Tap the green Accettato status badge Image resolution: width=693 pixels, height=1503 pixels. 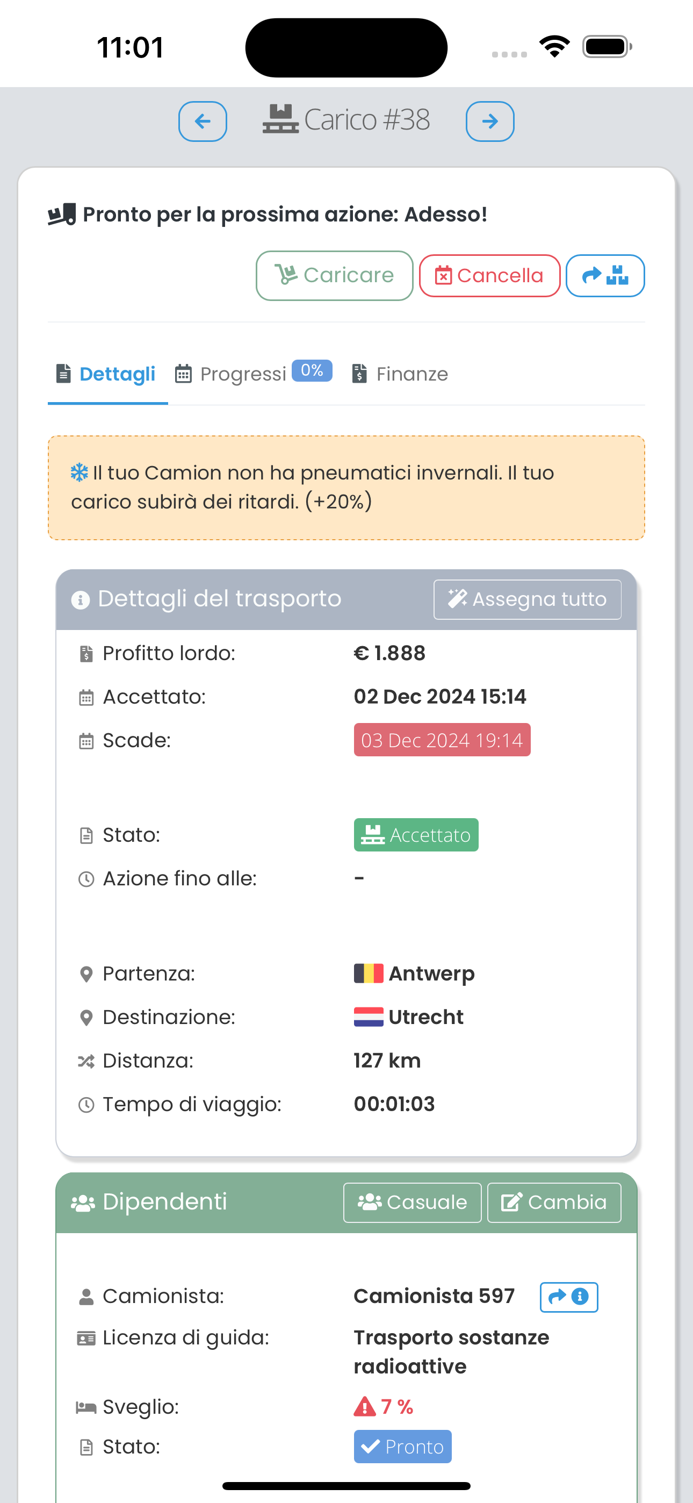[x=415, y=835]
